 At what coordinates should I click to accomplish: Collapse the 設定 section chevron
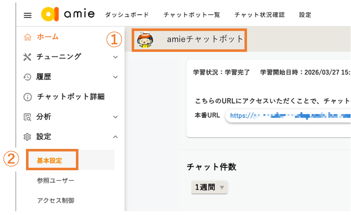(116, 137)
